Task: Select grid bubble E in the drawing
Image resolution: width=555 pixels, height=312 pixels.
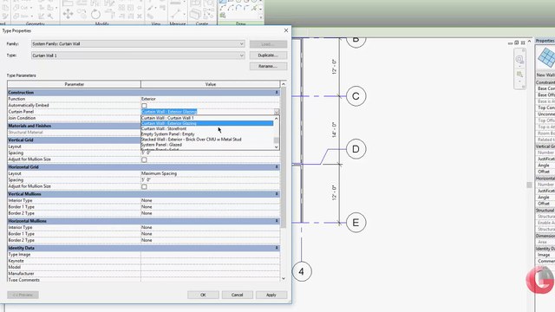Action: pyautogui.click(x=356, y=223)
